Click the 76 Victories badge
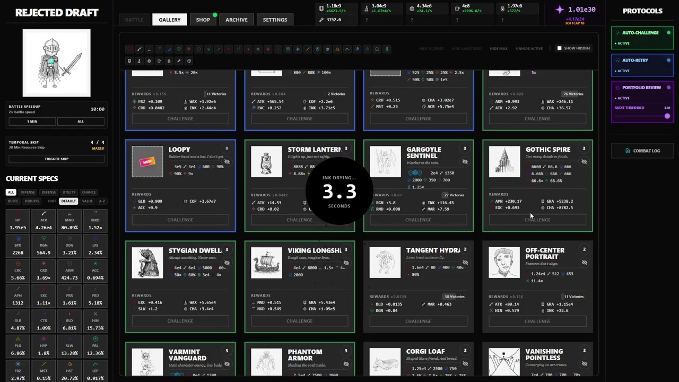 coord(573,94)
